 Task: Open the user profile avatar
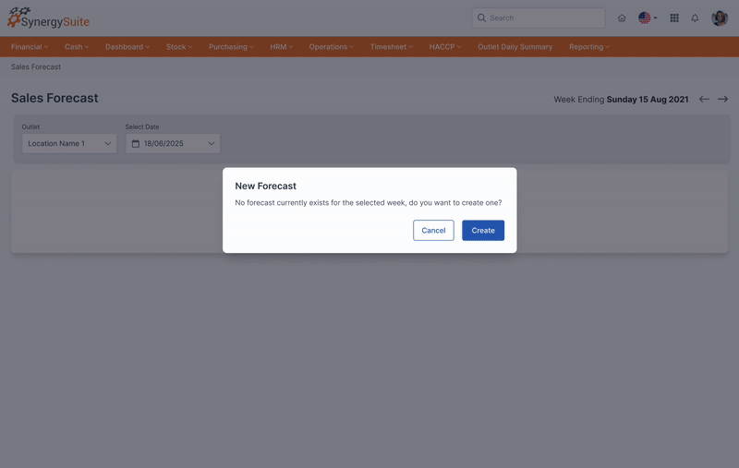click(x=720, y=18)
